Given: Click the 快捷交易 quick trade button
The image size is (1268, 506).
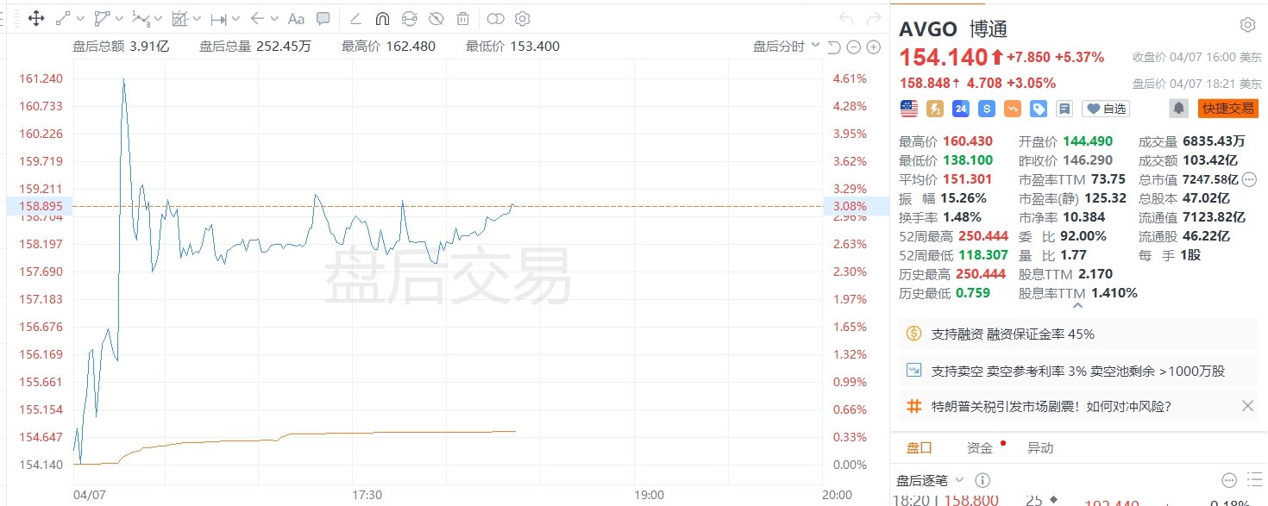Looking at the screenshot, I should [1227, 109].
